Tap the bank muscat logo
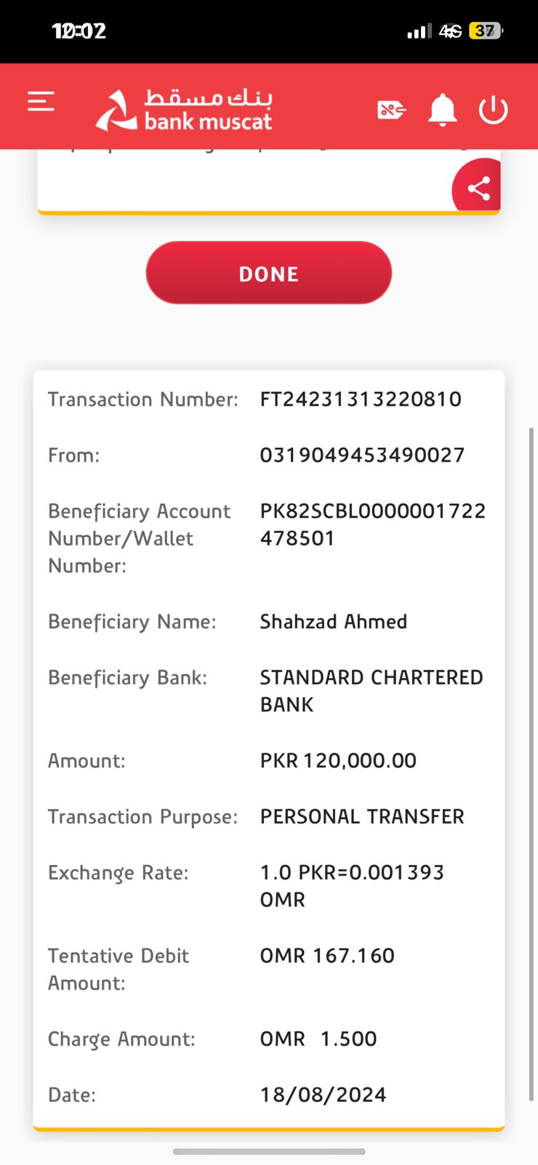The width and height of the screenshot is (538, 1165). [185, 110]
